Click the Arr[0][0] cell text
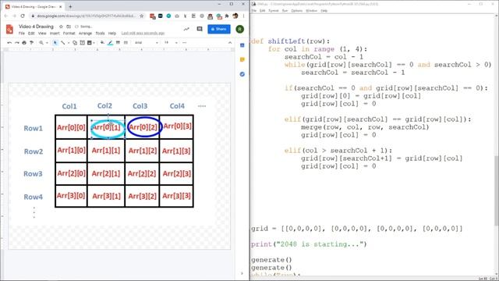This screenshot has width=499, height=281. tap(71, 127)
